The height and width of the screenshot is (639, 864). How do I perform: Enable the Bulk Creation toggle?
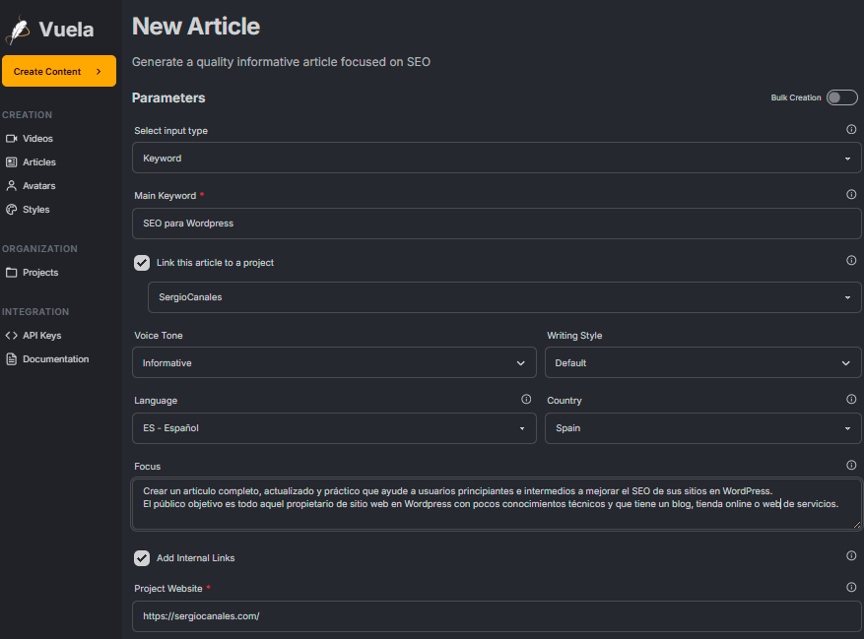click(x=841, y=97)
